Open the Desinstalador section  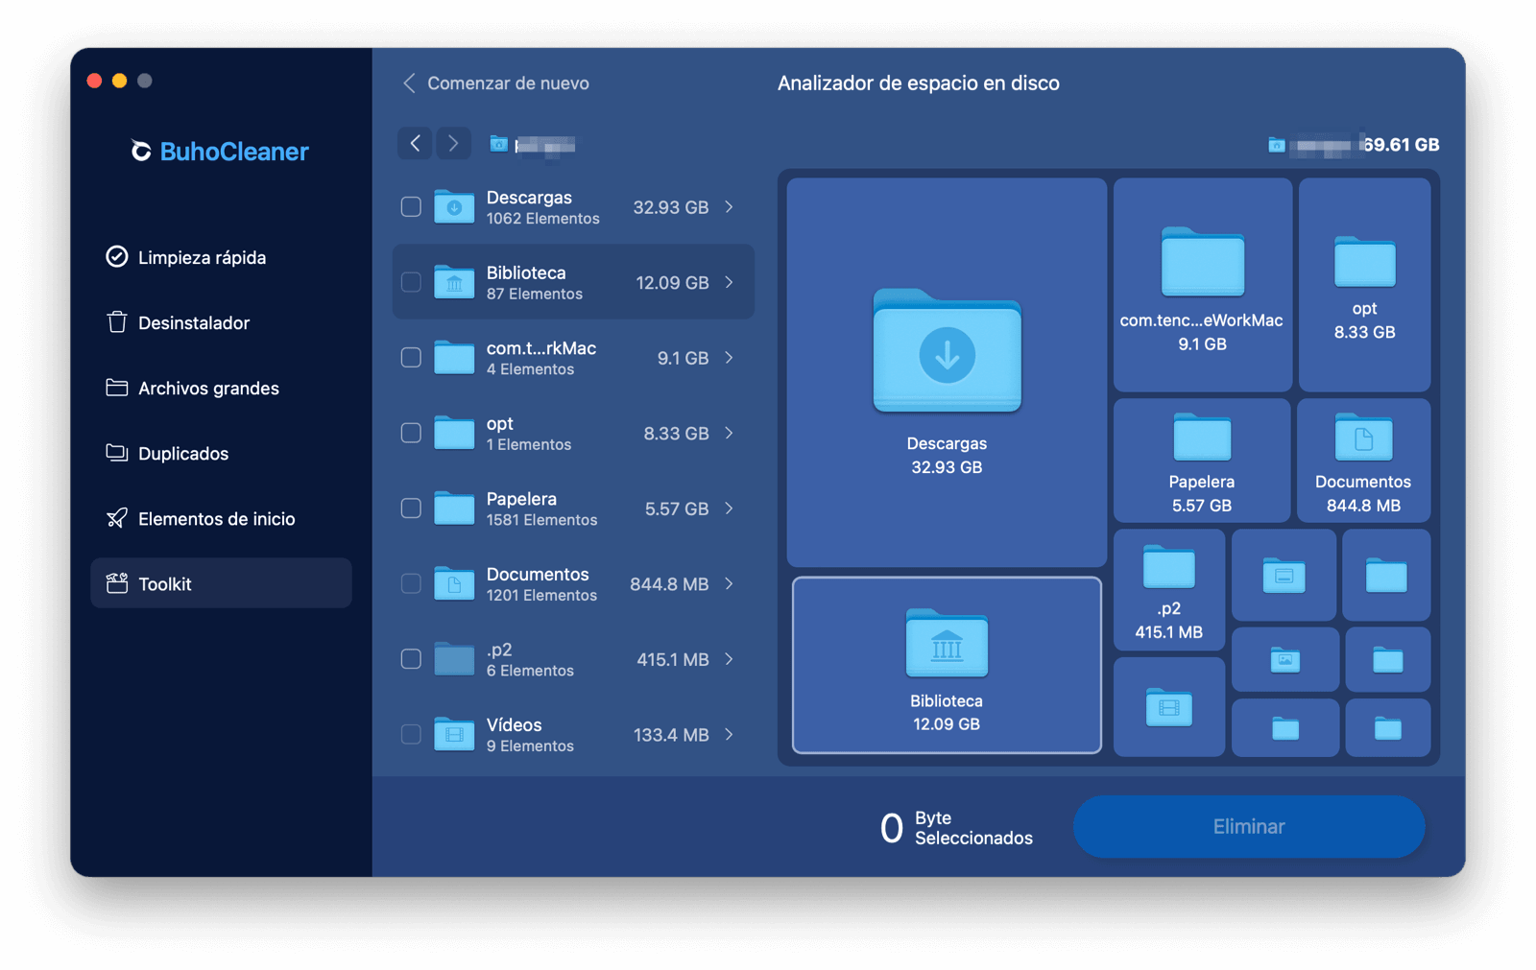(x=221, y=322)
